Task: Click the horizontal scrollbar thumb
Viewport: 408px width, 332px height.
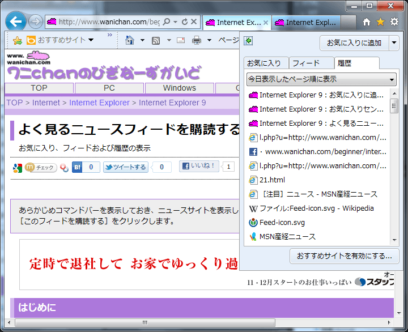Action: point(145,322)
